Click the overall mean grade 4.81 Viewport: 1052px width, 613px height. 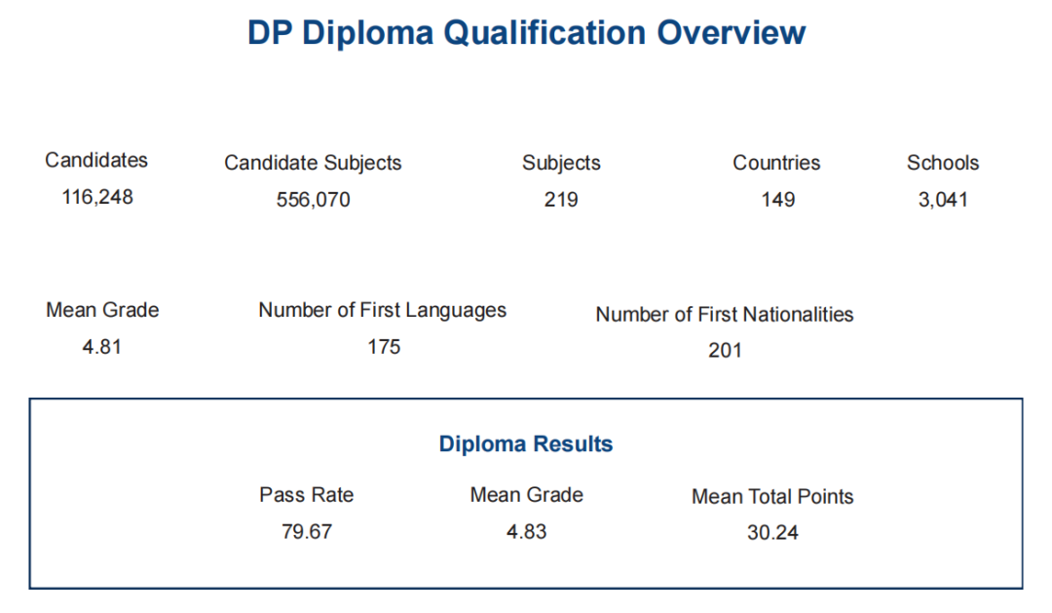[101, 346]
